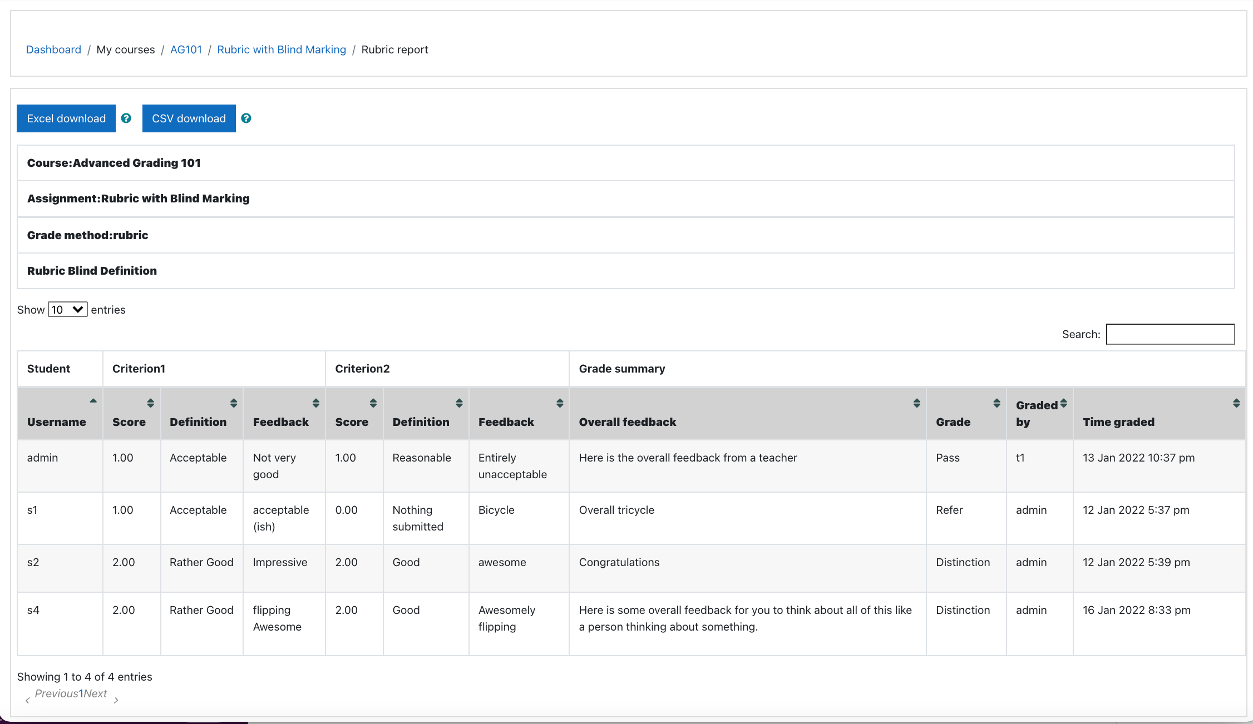This screenshot has width=1253, height=724.
Task: Sort by Username column arrow
Action: pos(93,401)
